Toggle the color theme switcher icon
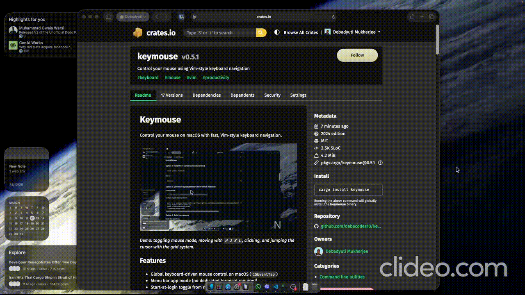Image resolution: width=525 pixels, height=295 pixels. [x=277, y=32]
